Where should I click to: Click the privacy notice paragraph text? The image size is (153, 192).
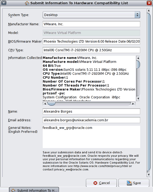tap(91, 161)
